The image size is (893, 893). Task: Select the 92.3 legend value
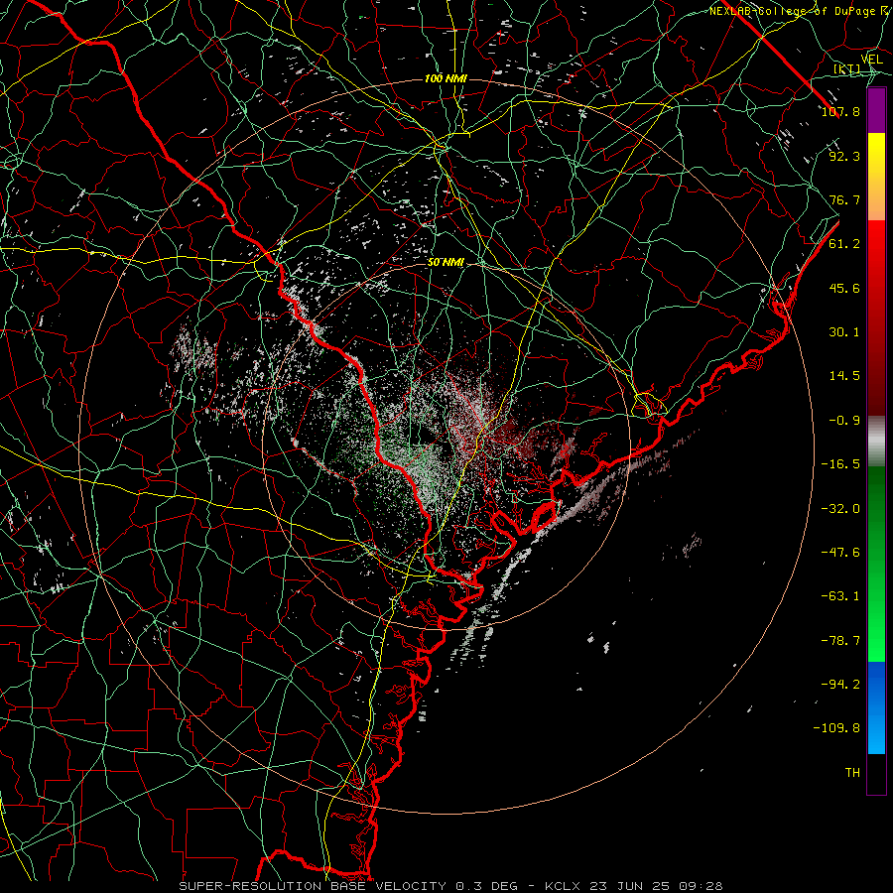pos(844,156)
